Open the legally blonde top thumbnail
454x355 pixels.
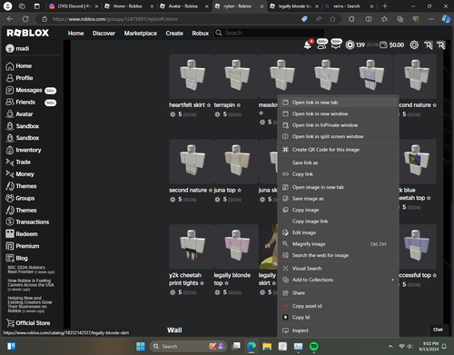[x=236, y=246]
